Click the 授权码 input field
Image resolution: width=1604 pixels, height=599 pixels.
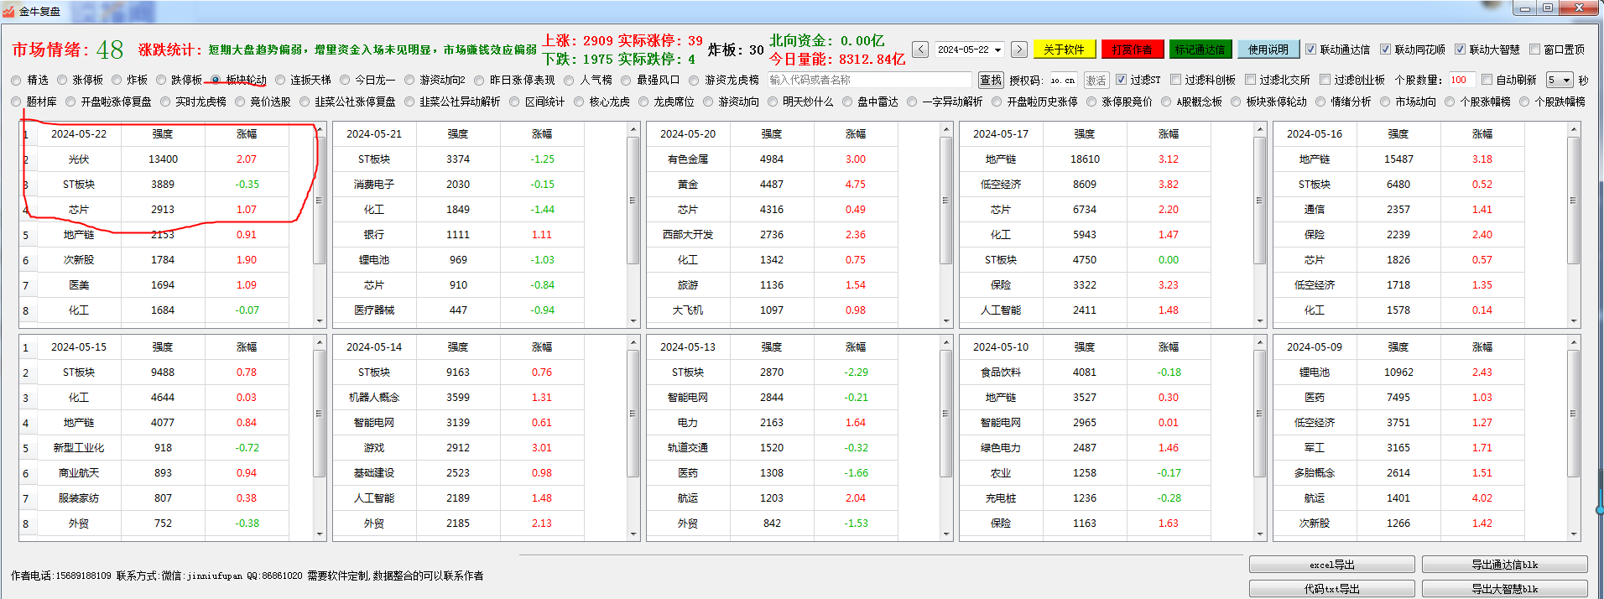point(1062,80)
